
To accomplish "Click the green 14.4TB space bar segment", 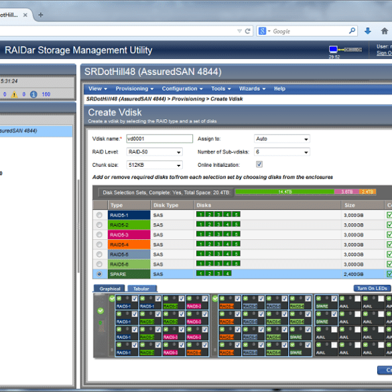I will tap(285, 192).
